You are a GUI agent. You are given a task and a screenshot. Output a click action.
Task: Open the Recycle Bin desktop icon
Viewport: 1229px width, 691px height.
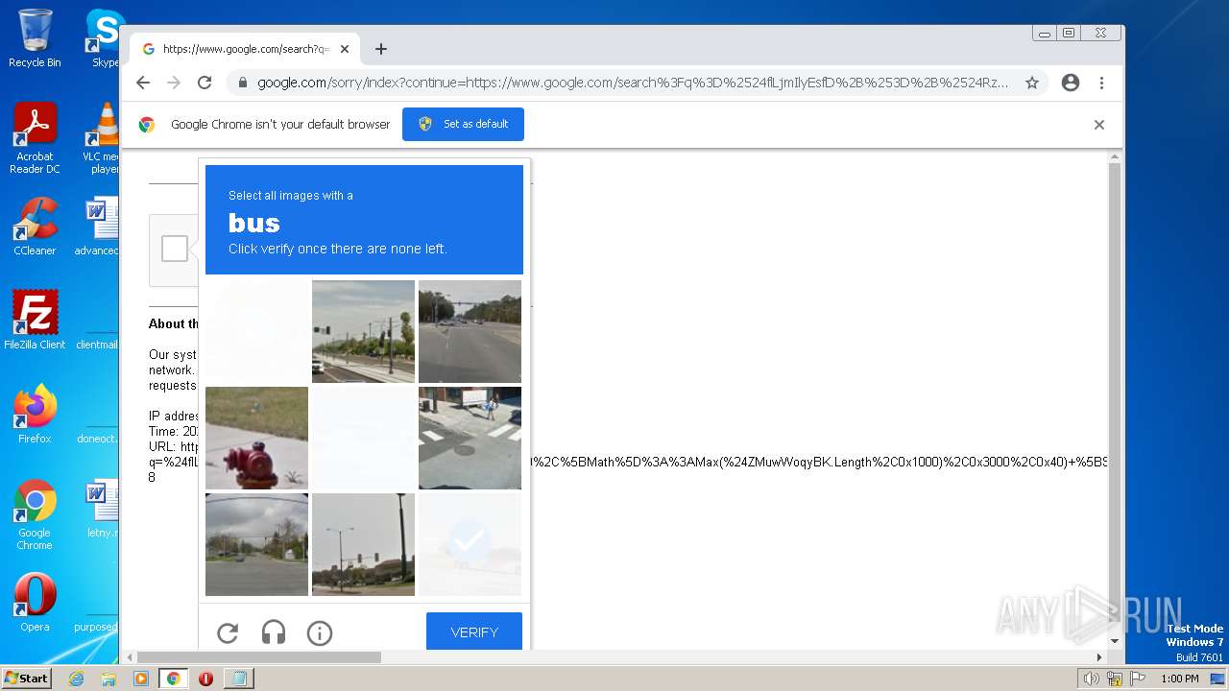pyautogui.click(x=35, y=38)
